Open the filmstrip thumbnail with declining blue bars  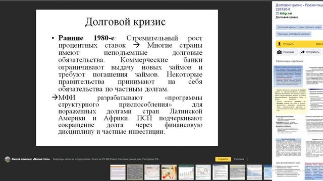point(254,172)
